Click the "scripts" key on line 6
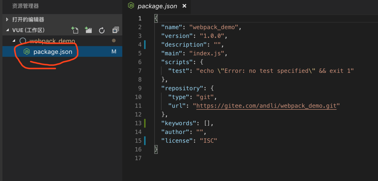378x181 pixels. click(x=177, y=62)
